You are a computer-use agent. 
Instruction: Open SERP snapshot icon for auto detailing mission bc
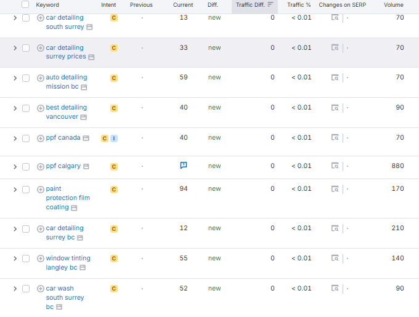tap(336, 78)
